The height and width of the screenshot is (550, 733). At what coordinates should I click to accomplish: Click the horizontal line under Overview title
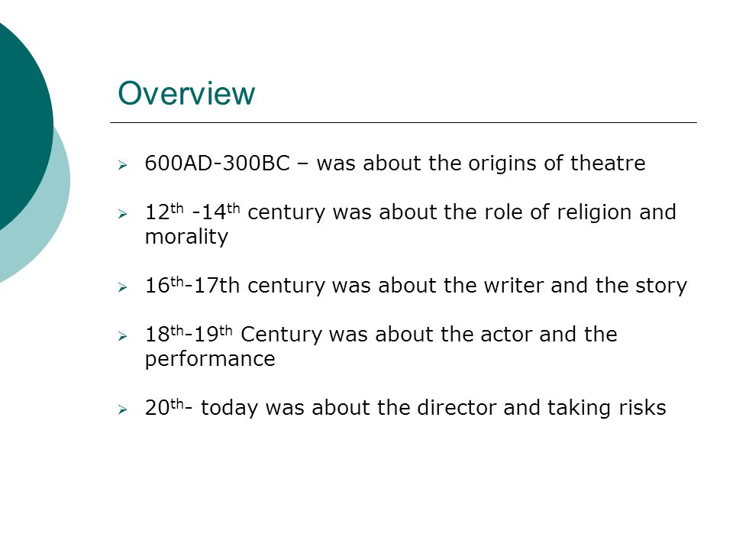point(403,122)
